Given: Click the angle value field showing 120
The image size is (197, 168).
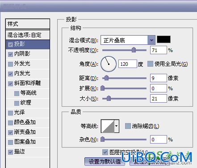Looking at the screenshot, I should 128,64.
